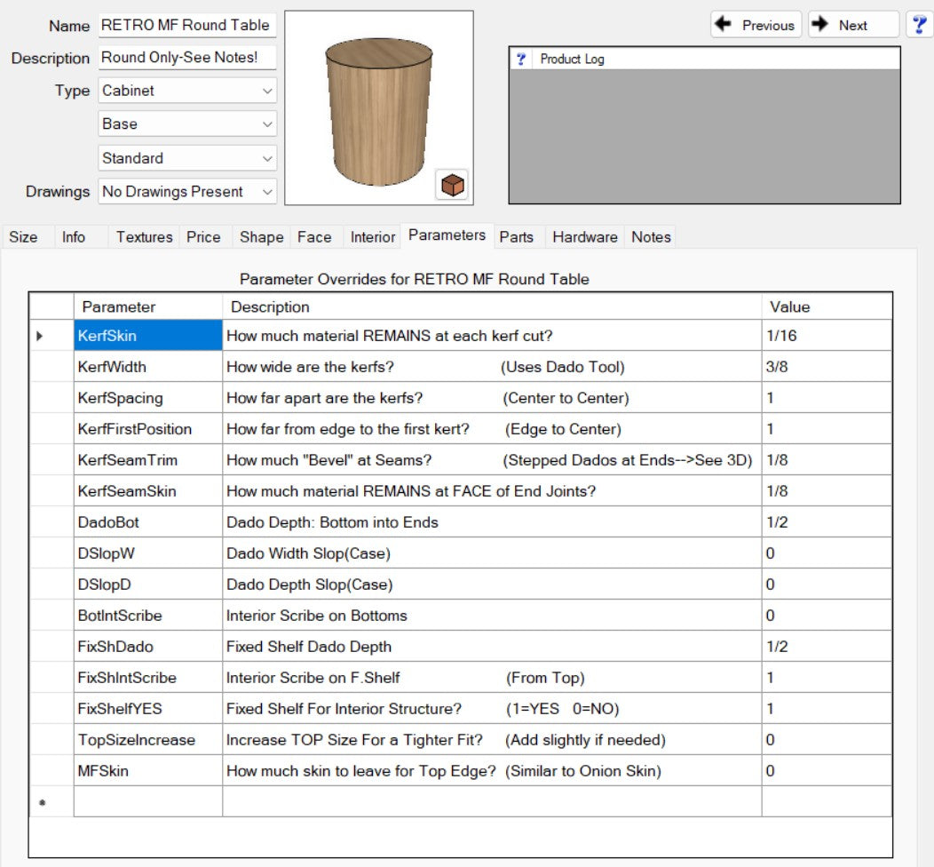Click the Previous button
934x867 pixels.
[756, 25]
